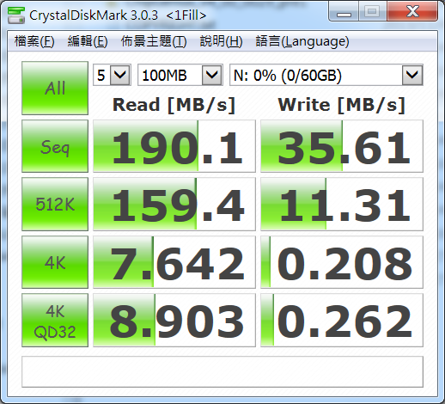This screenshot has width=445, height=404.
Task: Click the 4K write result 0.208
Action: 342,262
